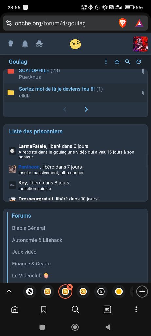Select the Blabla Général forum
The image size is (151, 336).
(28, 228)
